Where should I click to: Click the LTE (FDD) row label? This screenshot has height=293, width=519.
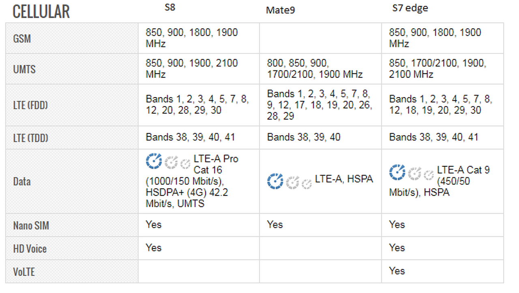tap(30, 105)
